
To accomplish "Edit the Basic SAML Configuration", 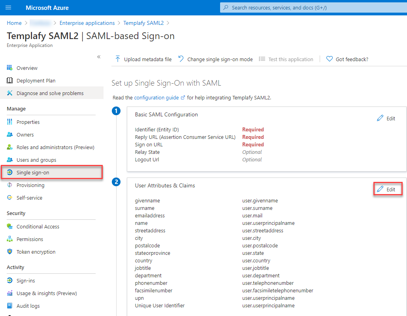I will [386, 118].
